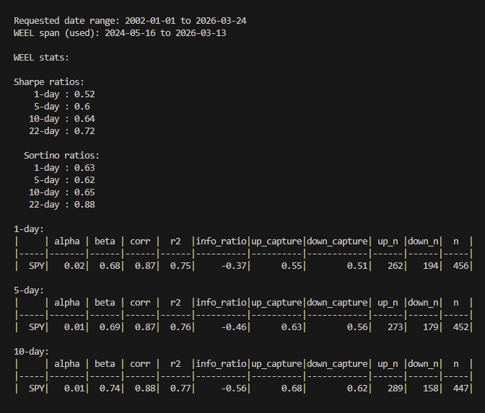The height and width of the screenshot is (413, 485).
Task: Click the info_ratio value -0.56
Action: coord(234,388)
